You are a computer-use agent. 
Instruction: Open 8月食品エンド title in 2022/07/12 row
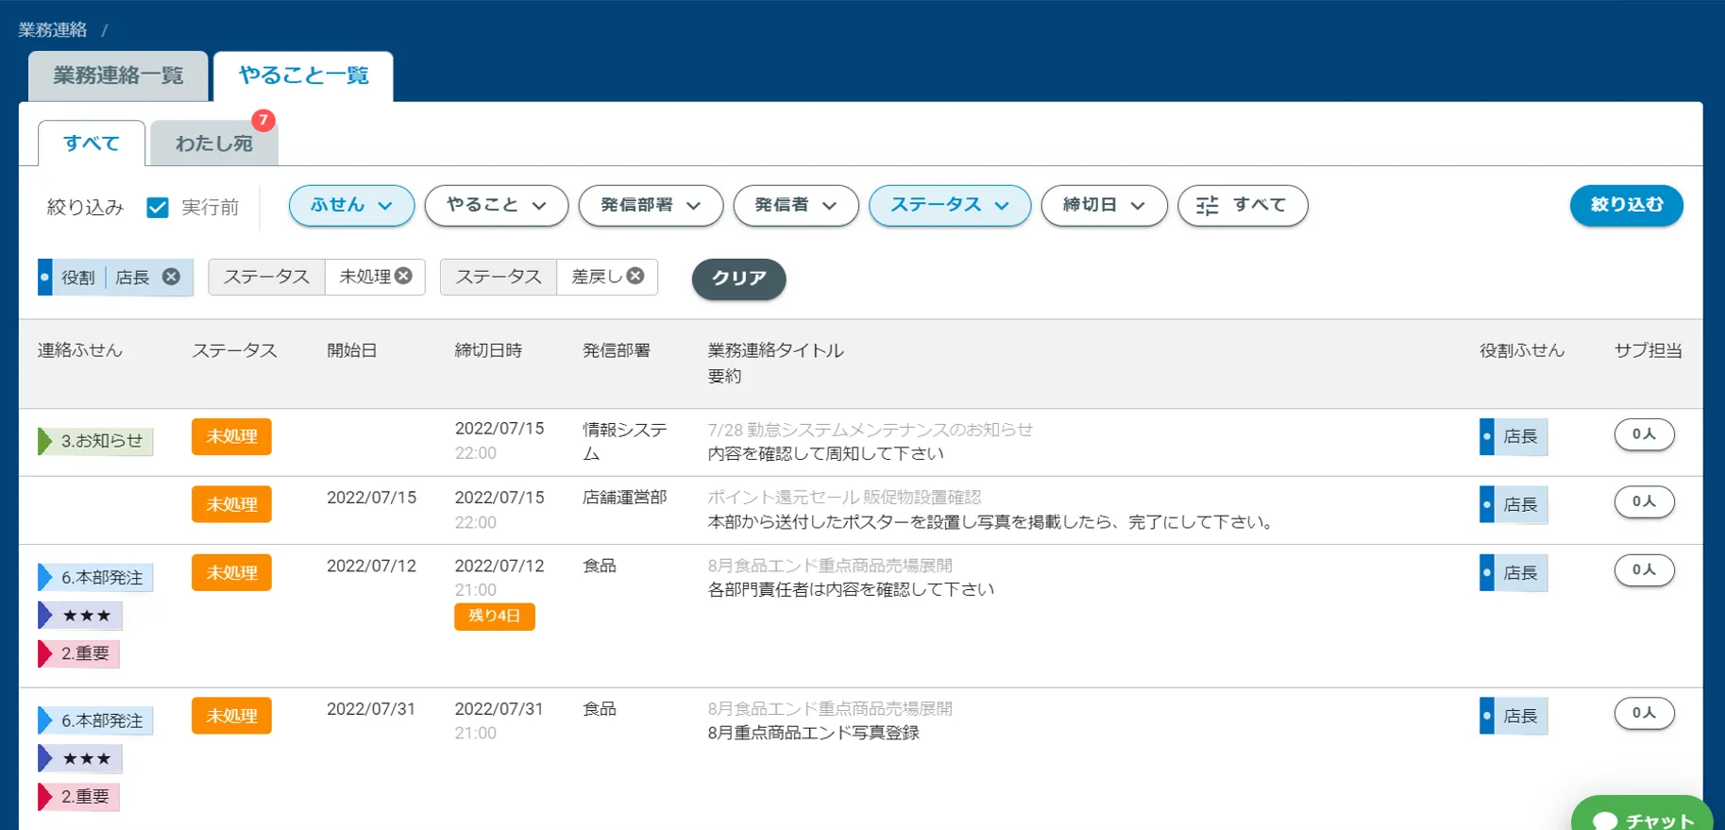830,566
